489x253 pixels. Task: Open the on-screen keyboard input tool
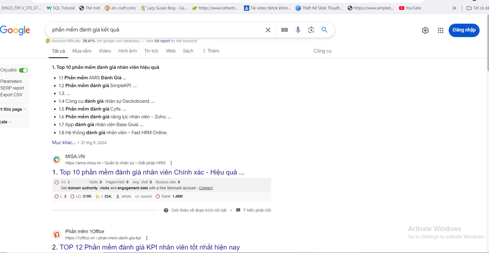pyautogui.click(x=284, y=30)
